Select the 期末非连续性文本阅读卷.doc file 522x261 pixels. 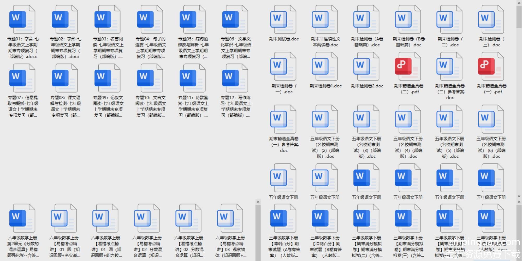click(x=325, y=20)
